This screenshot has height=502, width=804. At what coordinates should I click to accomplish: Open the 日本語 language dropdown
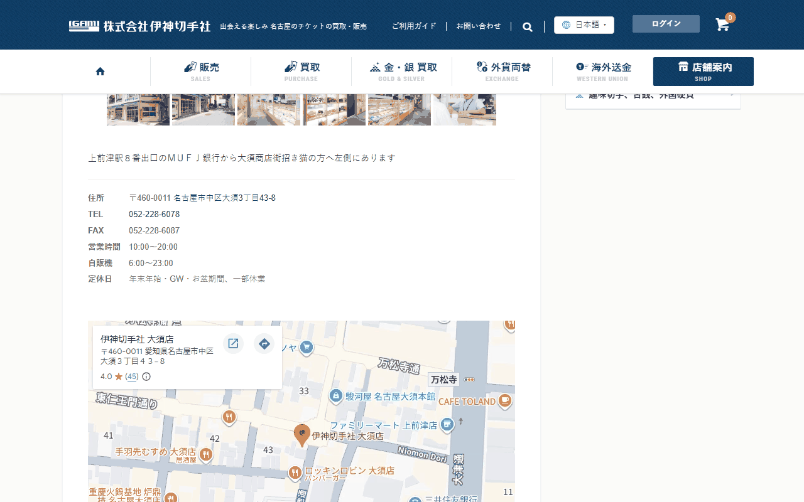coord(584,25)
